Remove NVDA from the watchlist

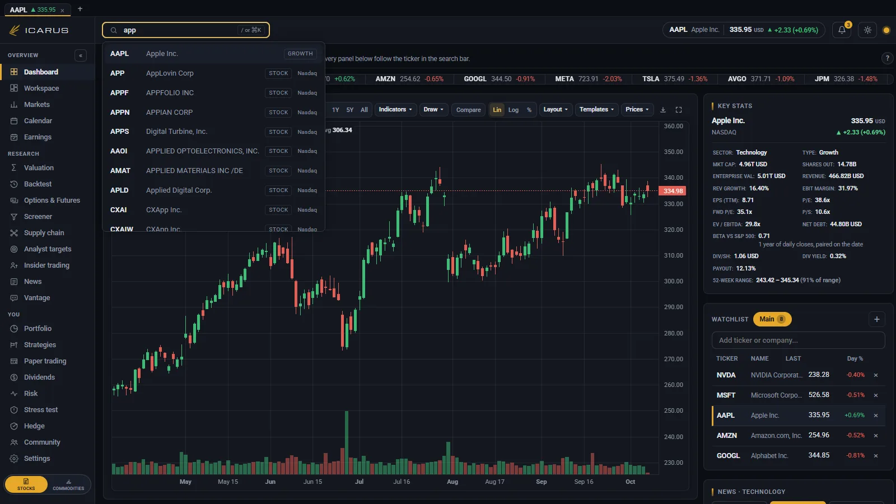click(x=876, y=375)
